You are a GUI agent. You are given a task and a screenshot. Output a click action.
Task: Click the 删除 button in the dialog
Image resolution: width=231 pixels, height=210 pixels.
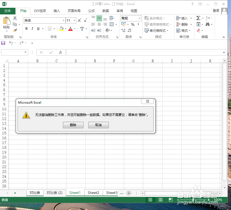click(73, 125)
